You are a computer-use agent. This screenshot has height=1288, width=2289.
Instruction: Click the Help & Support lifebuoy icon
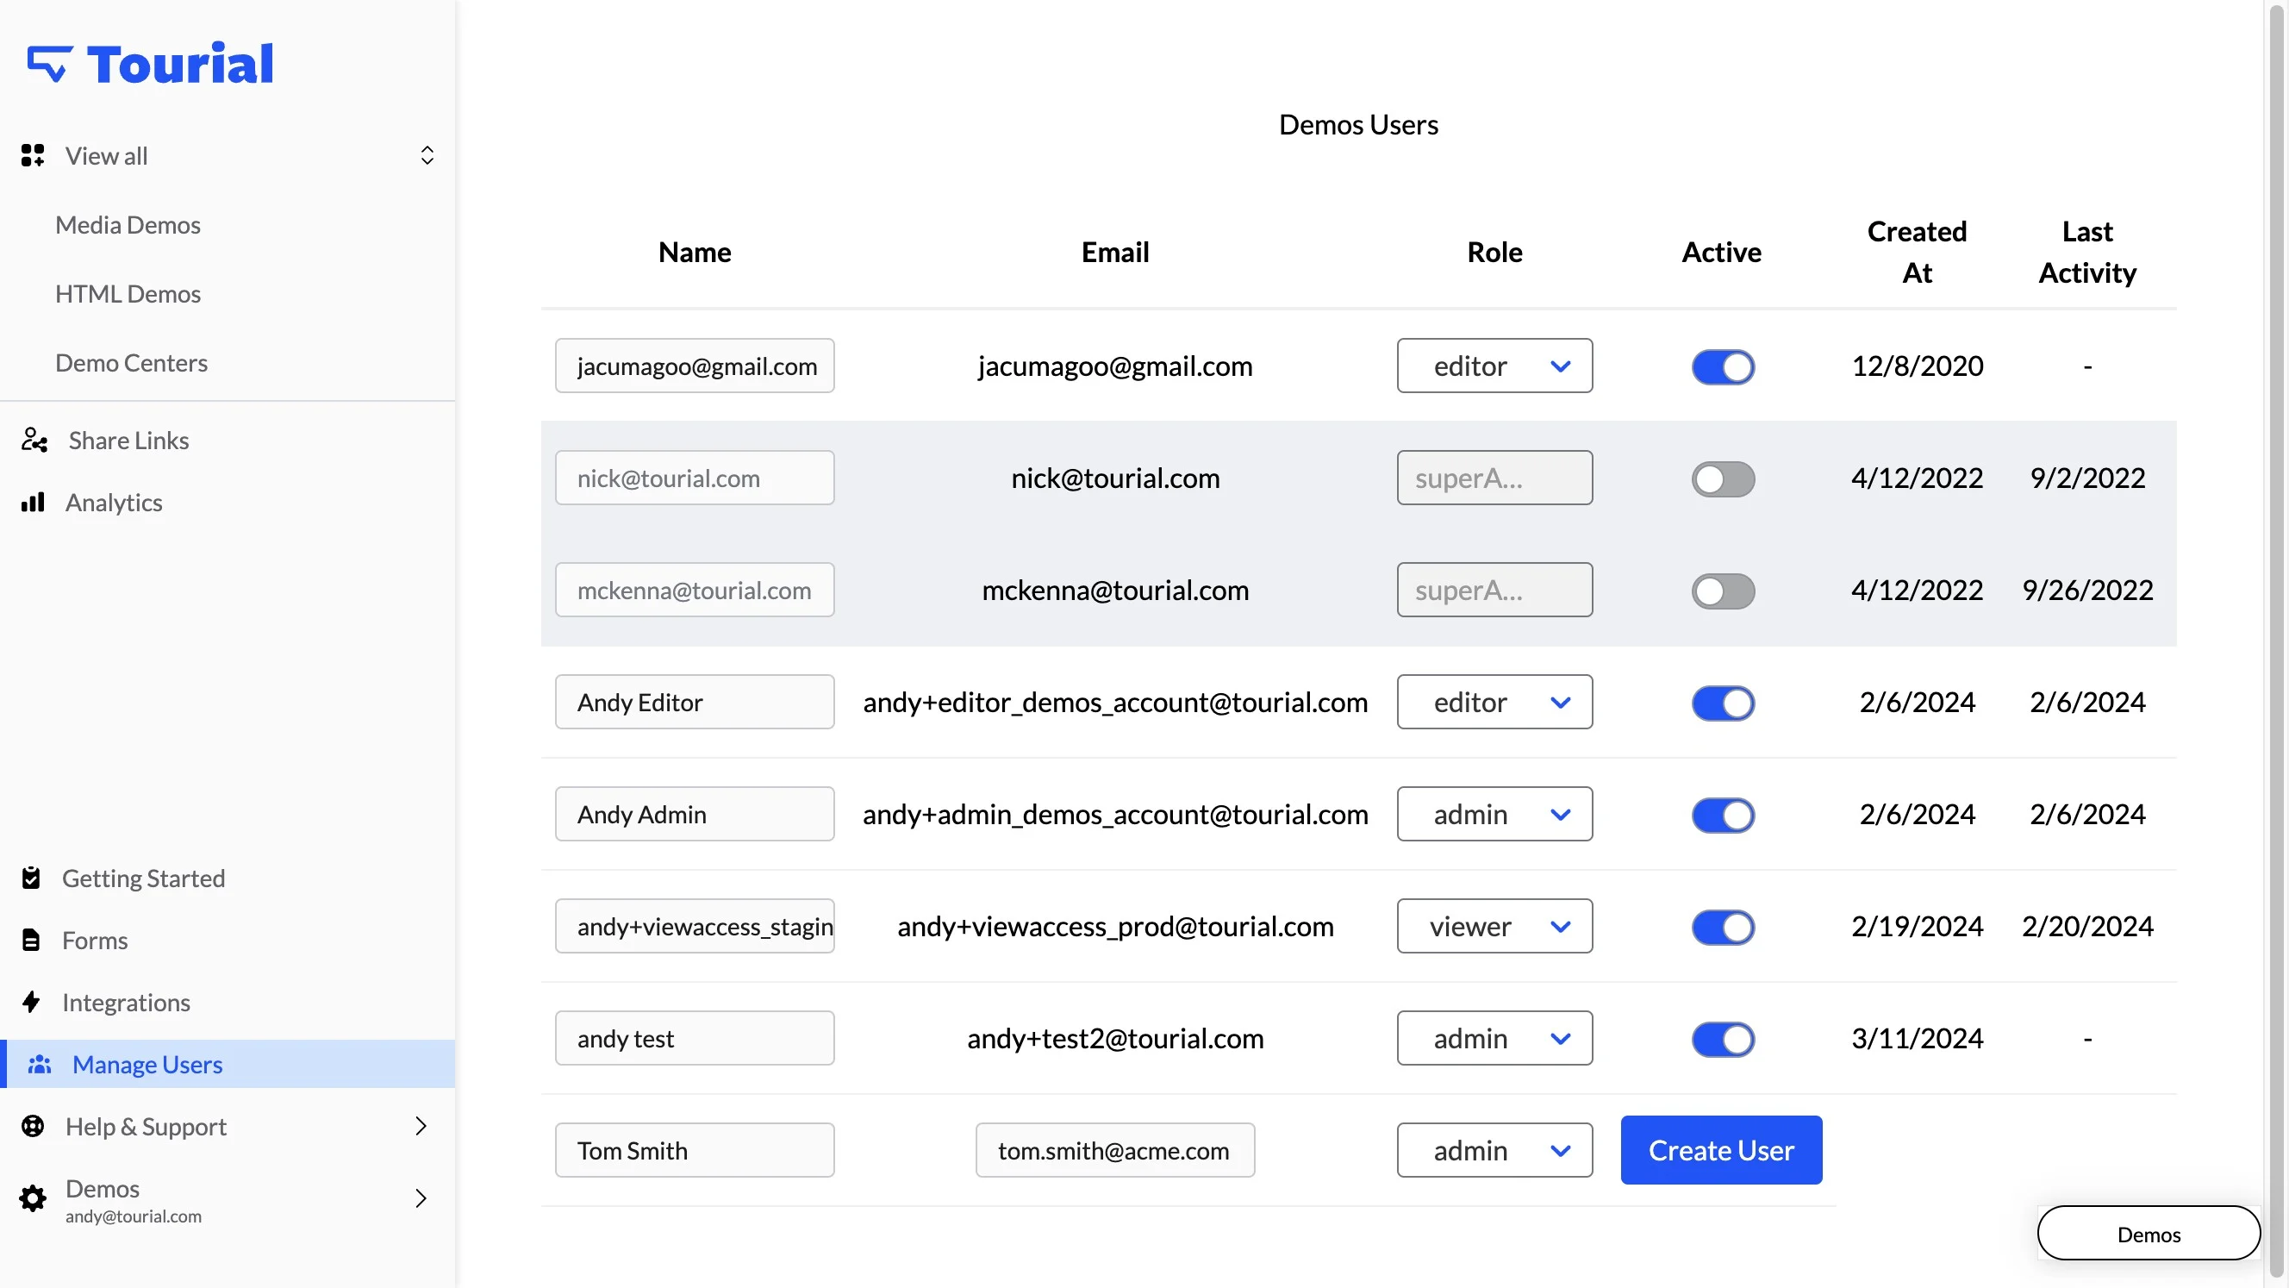(33, 1126)
